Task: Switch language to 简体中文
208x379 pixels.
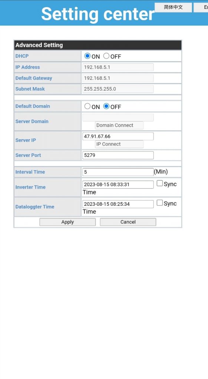Action: click(x=173, y=7)
